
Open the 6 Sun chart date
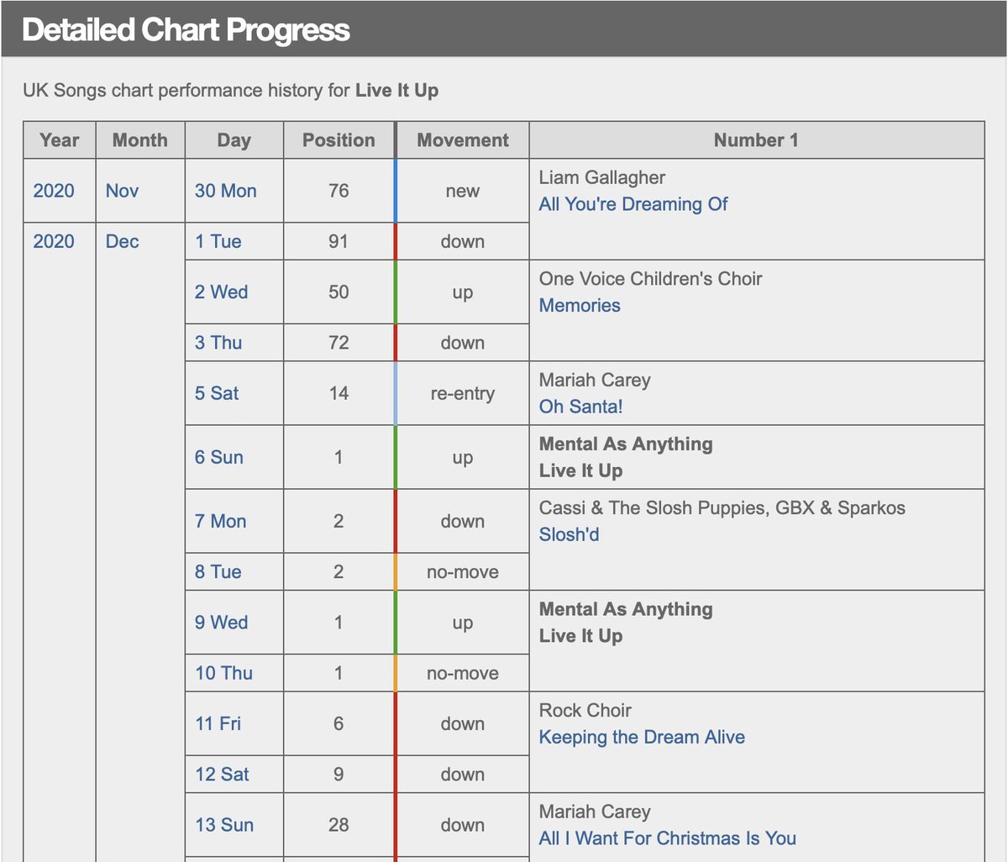coord(219,457)
